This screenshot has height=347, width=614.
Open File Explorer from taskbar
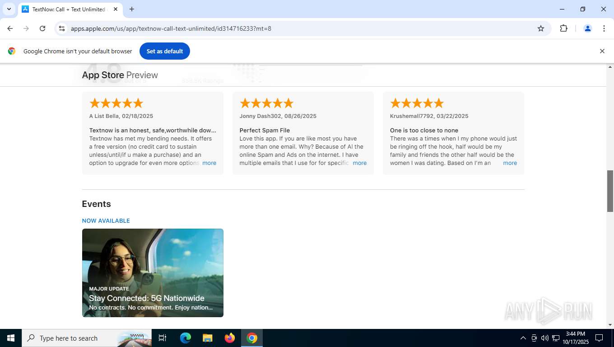[207, 338]
